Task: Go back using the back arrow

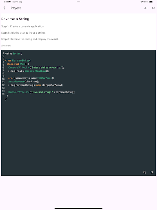Action: tap(4, 8)
